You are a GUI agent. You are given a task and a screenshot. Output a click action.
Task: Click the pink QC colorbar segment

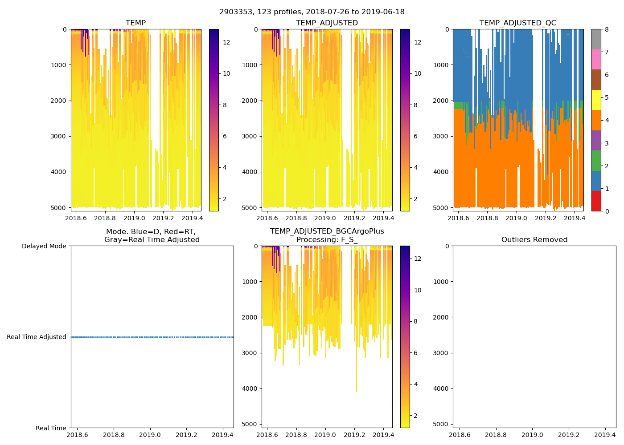tap(596, 59)
